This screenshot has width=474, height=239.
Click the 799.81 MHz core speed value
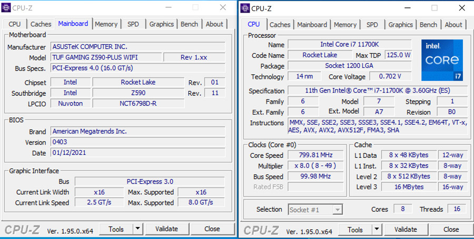[x=315, y=155]
